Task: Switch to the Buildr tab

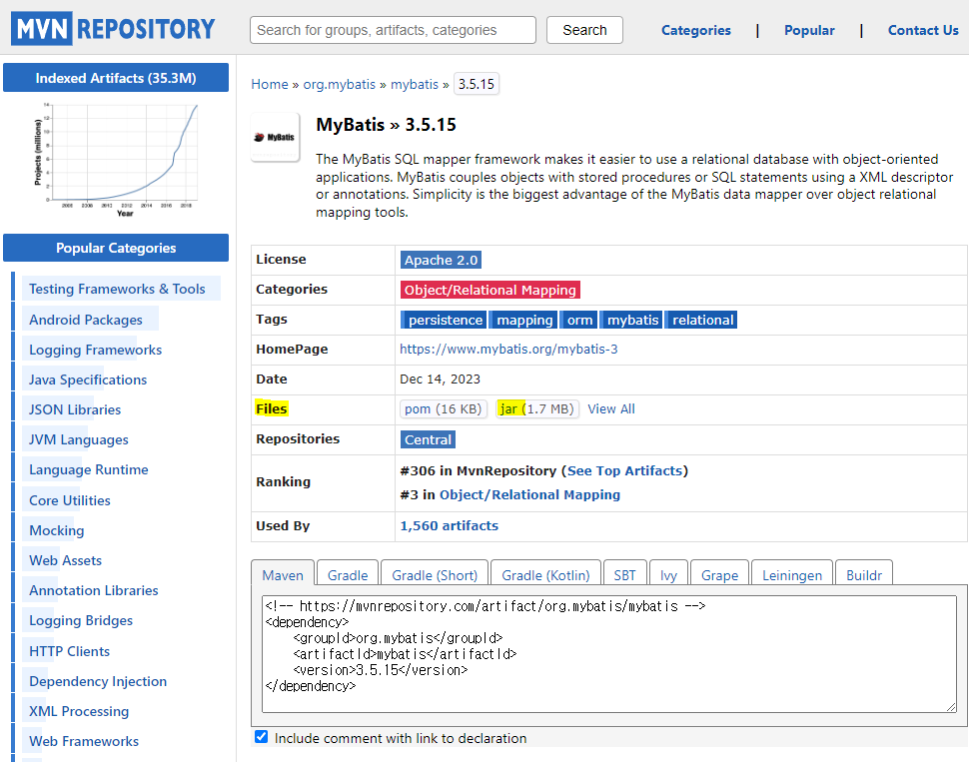Action: pos(863,574)
